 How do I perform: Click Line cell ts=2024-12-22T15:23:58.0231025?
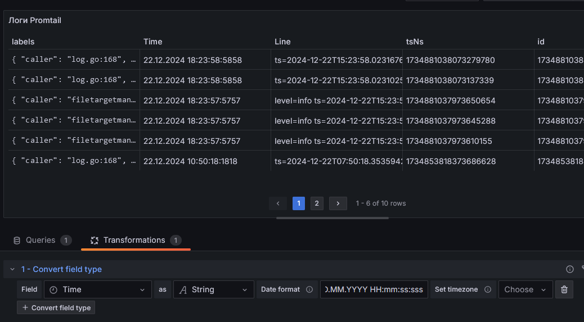336,80
